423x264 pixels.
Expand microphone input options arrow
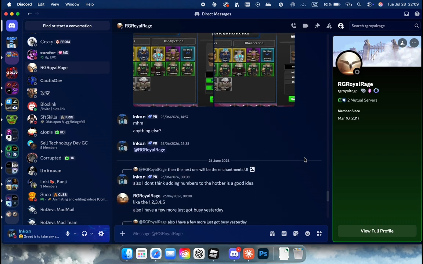click(75, 234)
